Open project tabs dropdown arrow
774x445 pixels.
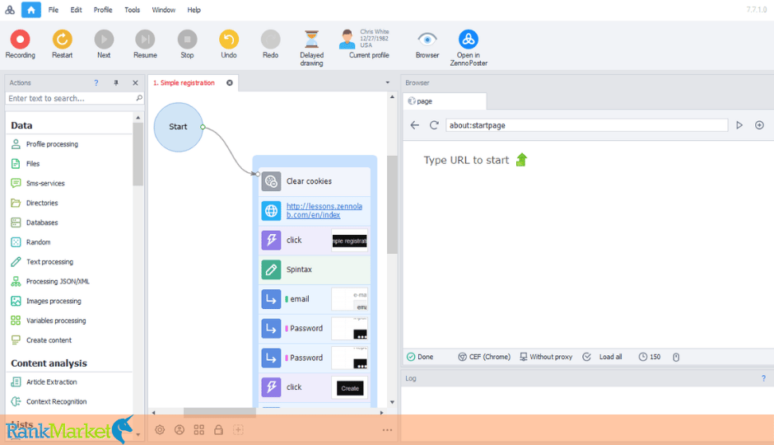(388, 83)
